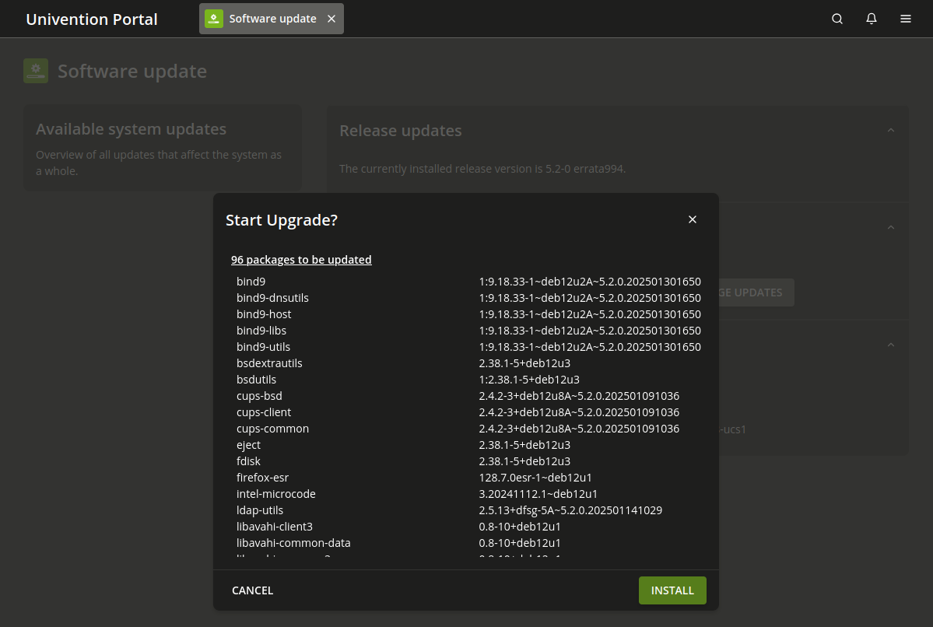Open the portal search magnifier
Screen dimensions: 933x627
pos(837,18)
